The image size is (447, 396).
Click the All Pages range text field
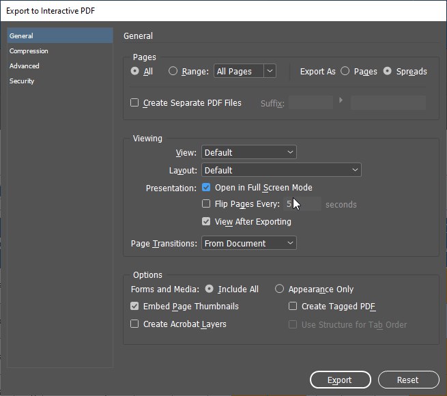(x=239, y=71)
